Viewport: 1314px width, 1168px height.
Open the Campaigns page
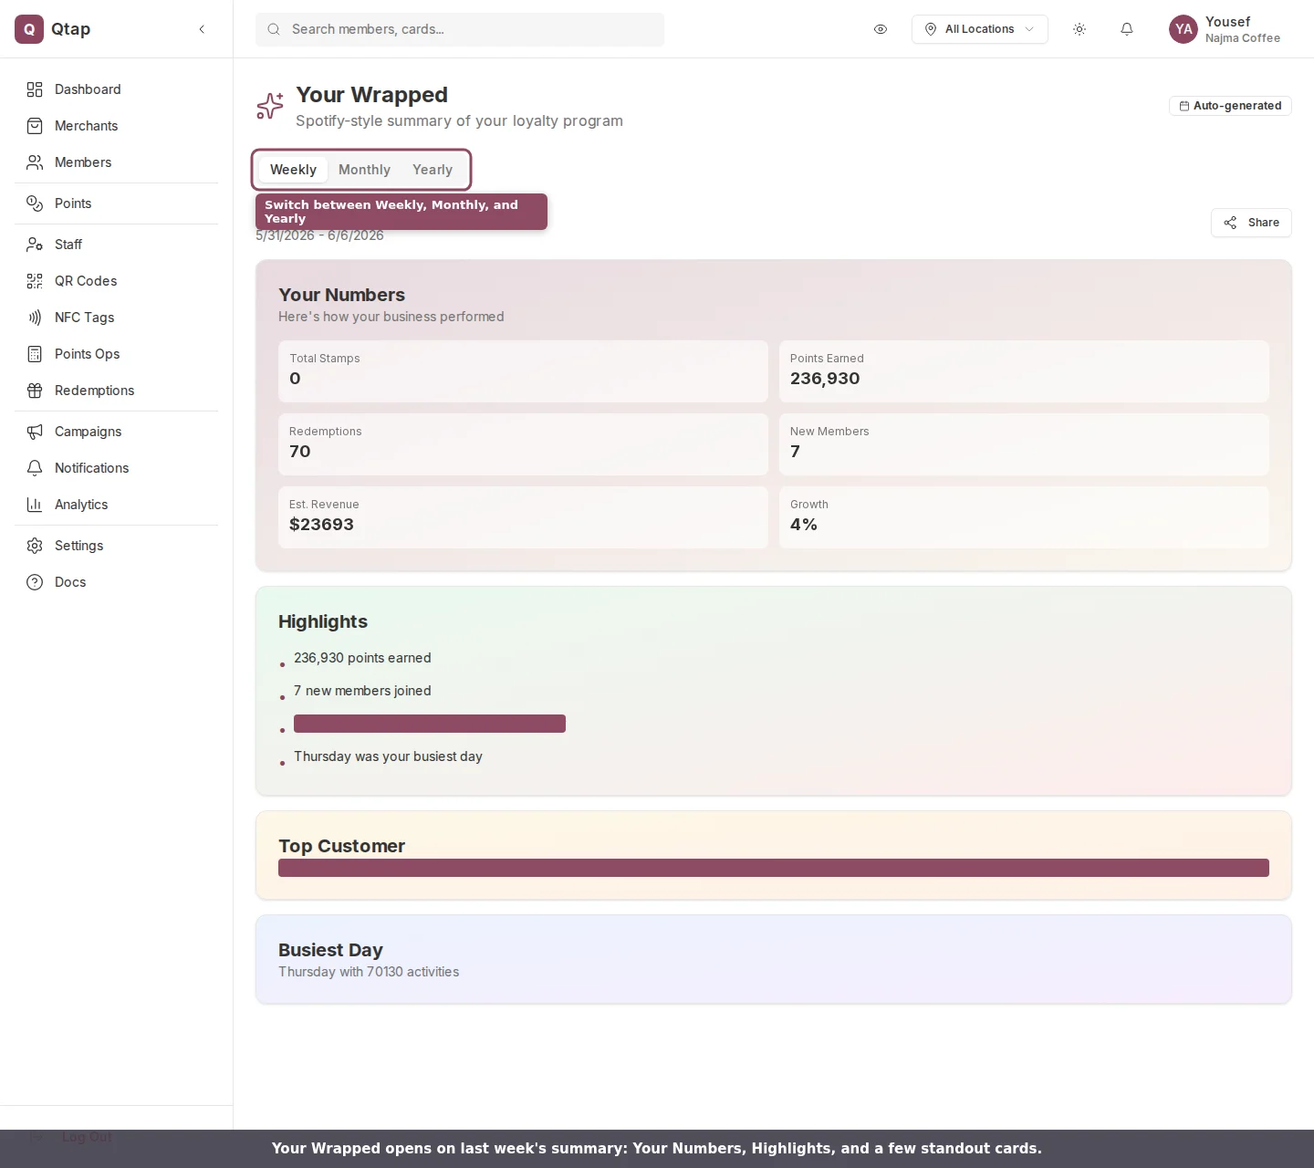116,432
